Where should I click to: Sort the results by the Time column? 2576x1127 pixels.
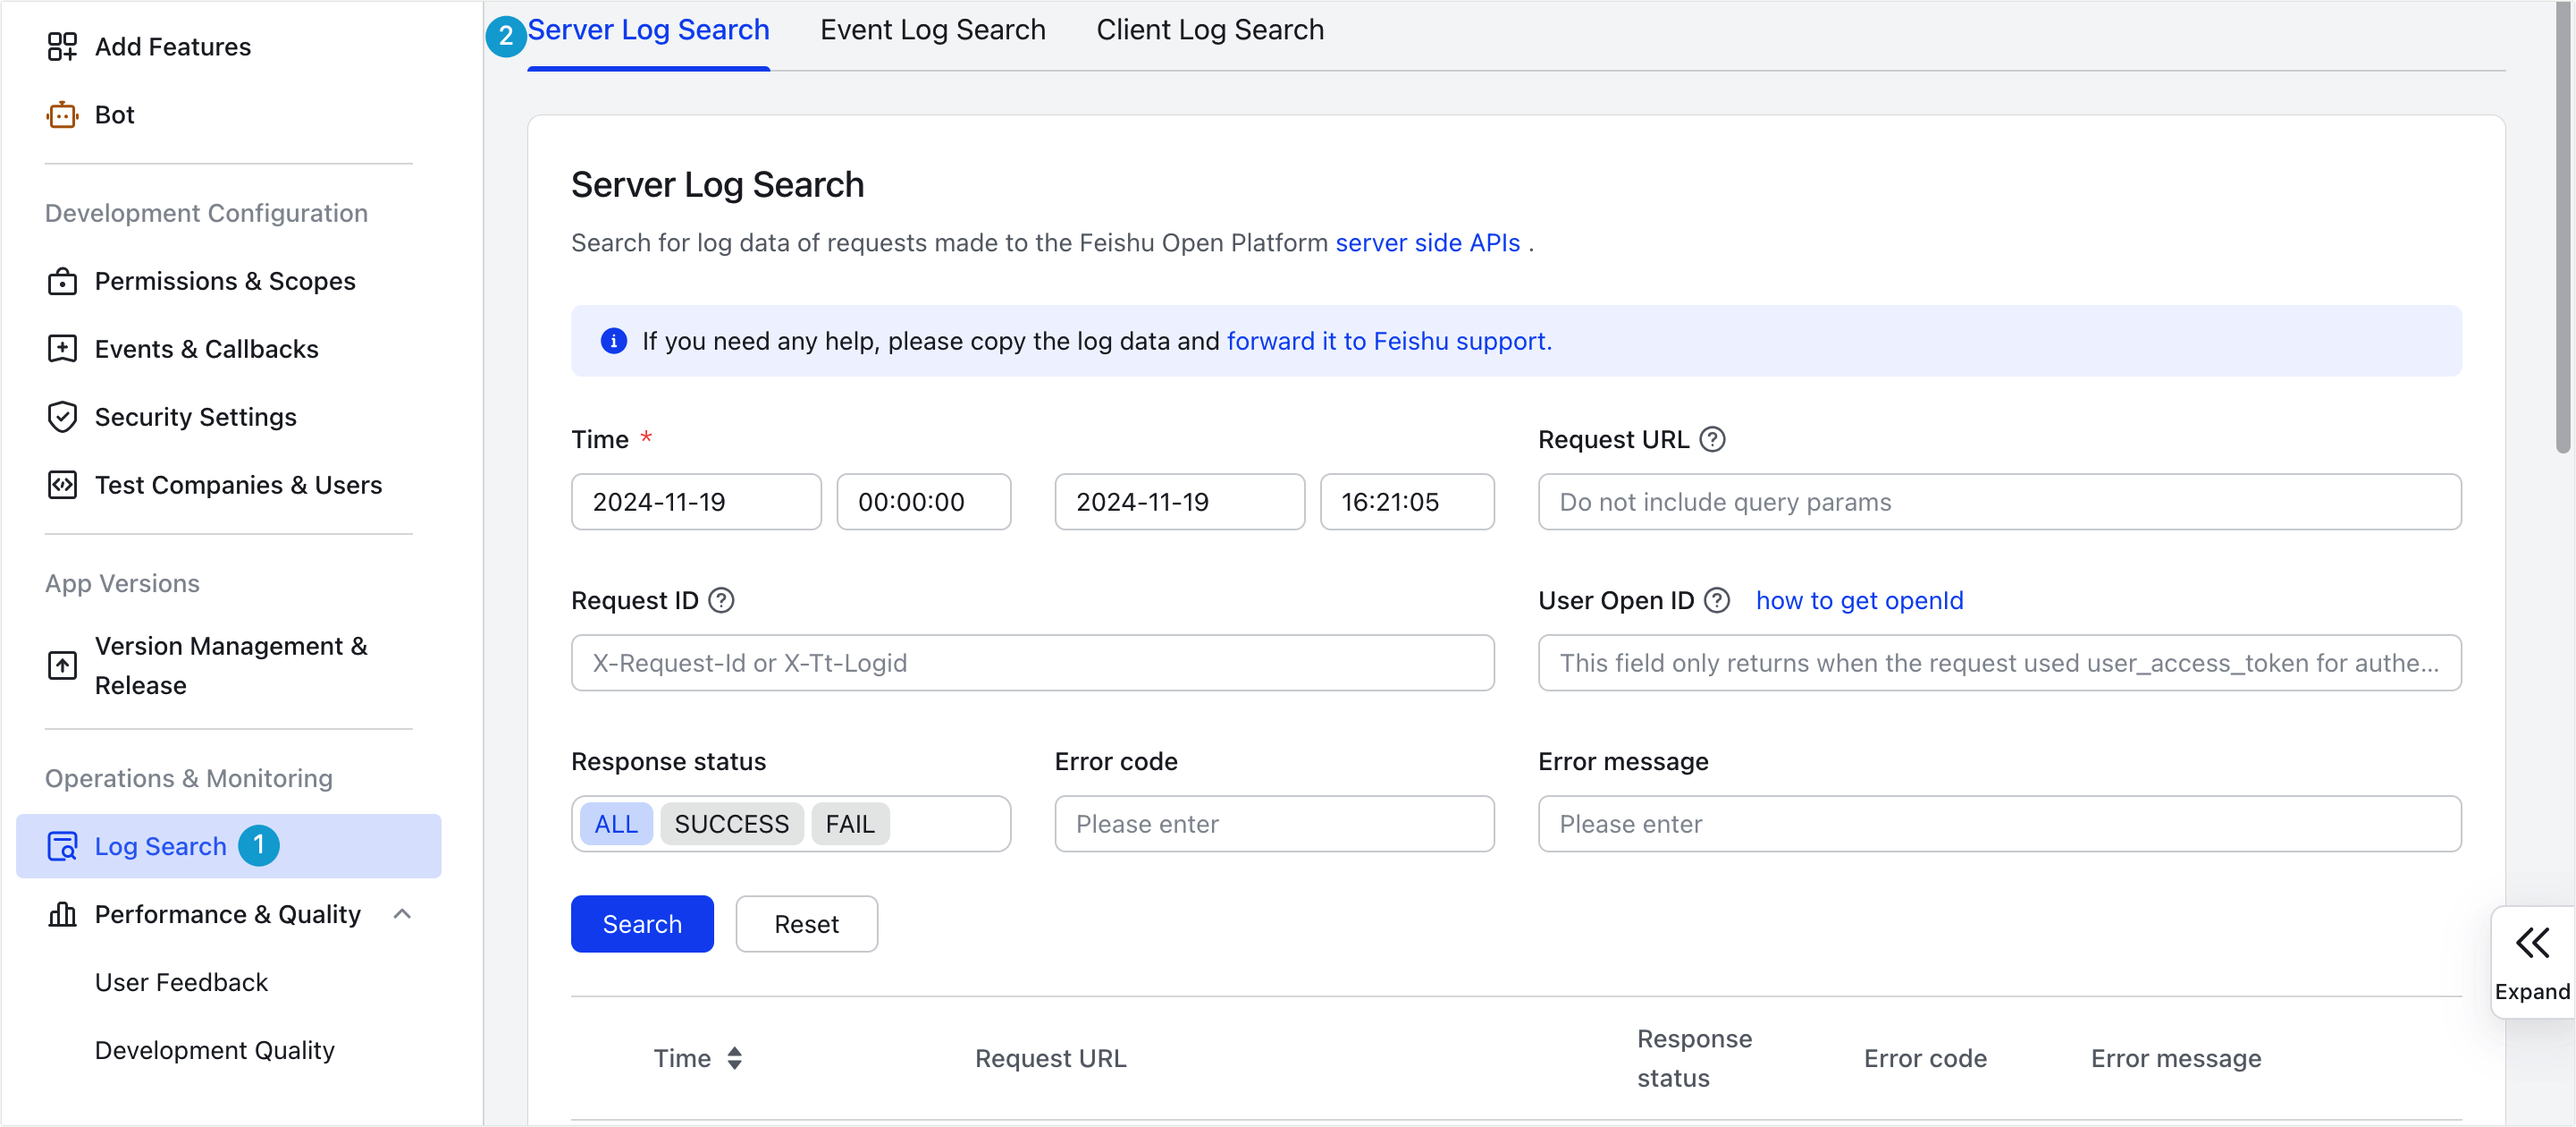[x=735, y=1058]
